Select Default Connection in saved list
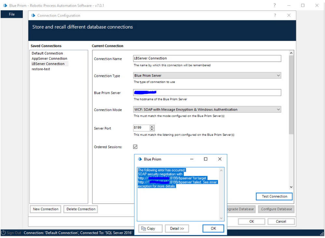This screenshot has width=325, height=238. coord(47,53)
